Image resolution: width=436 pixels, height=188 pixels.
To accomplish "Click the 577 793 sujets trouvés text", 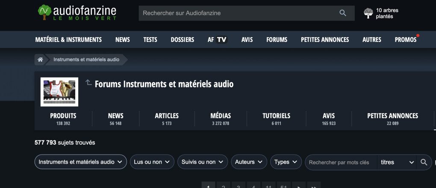I will point(65,143).
